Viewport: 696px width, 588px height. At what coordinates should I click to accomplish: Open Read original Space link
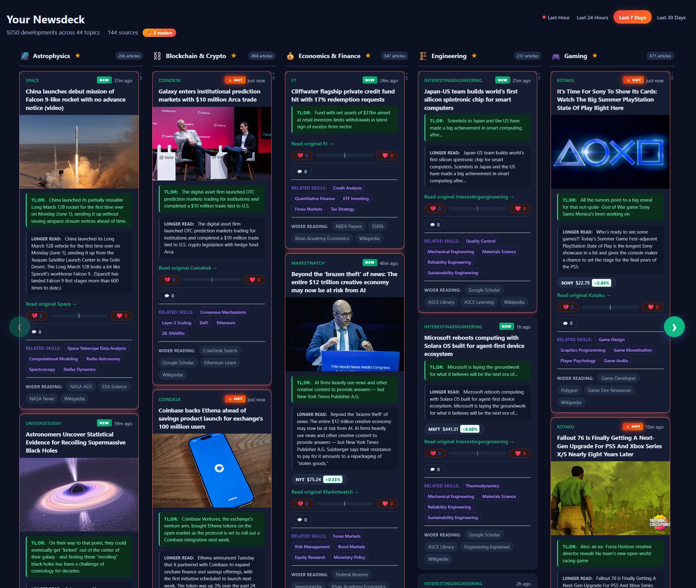click(51, 304)
